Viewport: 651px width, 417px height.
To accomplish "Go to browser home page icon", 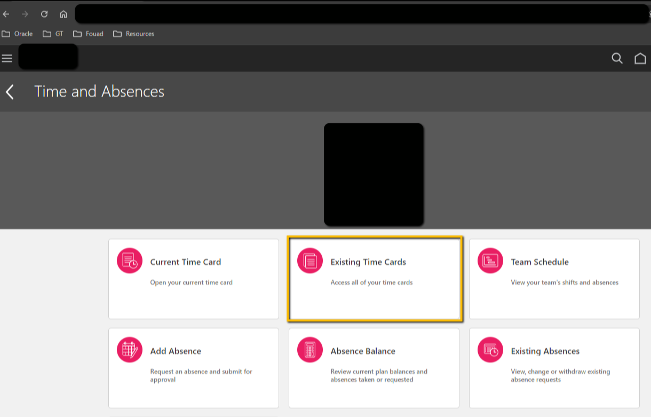I will pos(63,14).
